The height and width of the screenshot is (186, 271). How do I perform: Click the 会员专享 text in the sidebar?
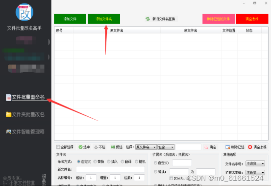(x=12, y=178)
